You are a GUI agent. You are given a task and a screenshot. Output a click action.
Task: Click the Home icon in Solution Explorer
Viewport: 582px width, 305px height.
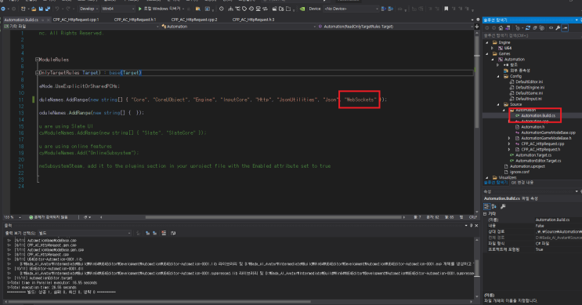coord(501,28)
